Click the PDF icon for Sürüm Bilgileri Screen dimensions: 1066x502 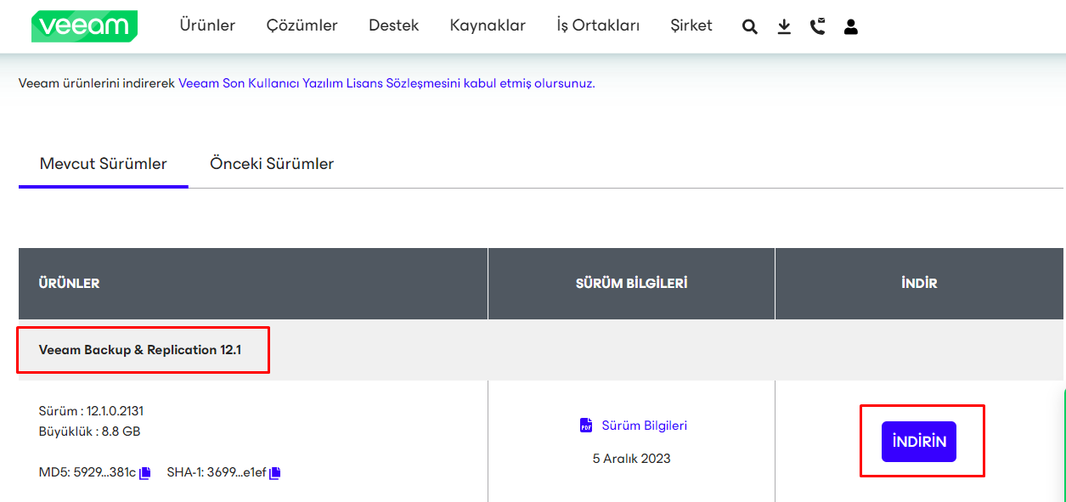[x=586, y=426]
